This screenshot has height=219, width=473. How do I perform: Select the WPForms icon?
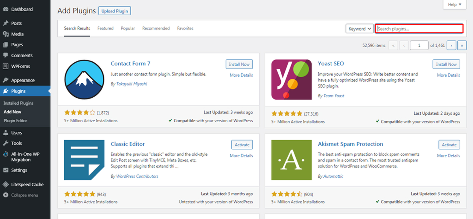6,66
